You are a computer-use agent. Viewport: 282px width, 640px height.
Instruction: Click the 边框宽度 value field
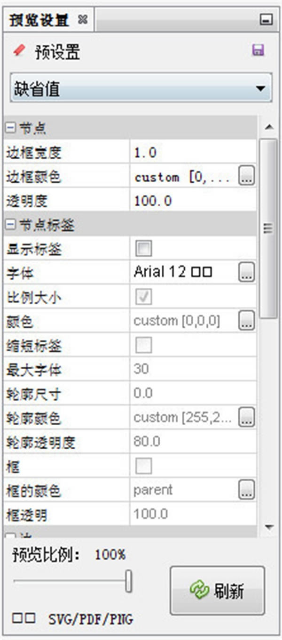coord(193,152)
